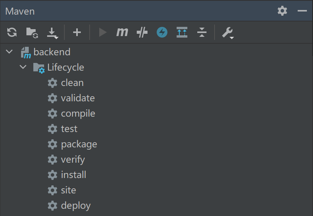313x216 pixels.
Task: Select the compile lifecycle phase
Action: click(x=78, y=114)
